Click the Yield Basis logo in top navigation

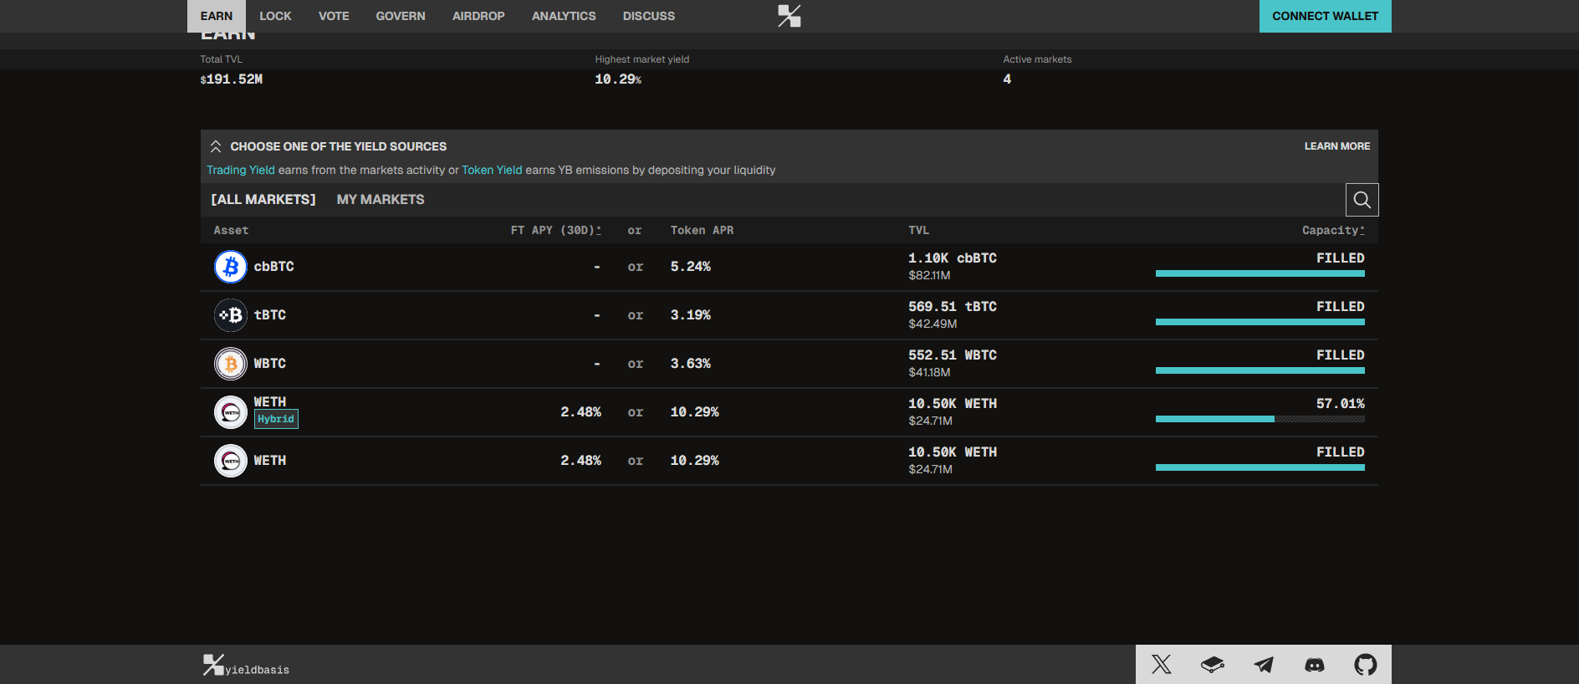coord(789,16)
